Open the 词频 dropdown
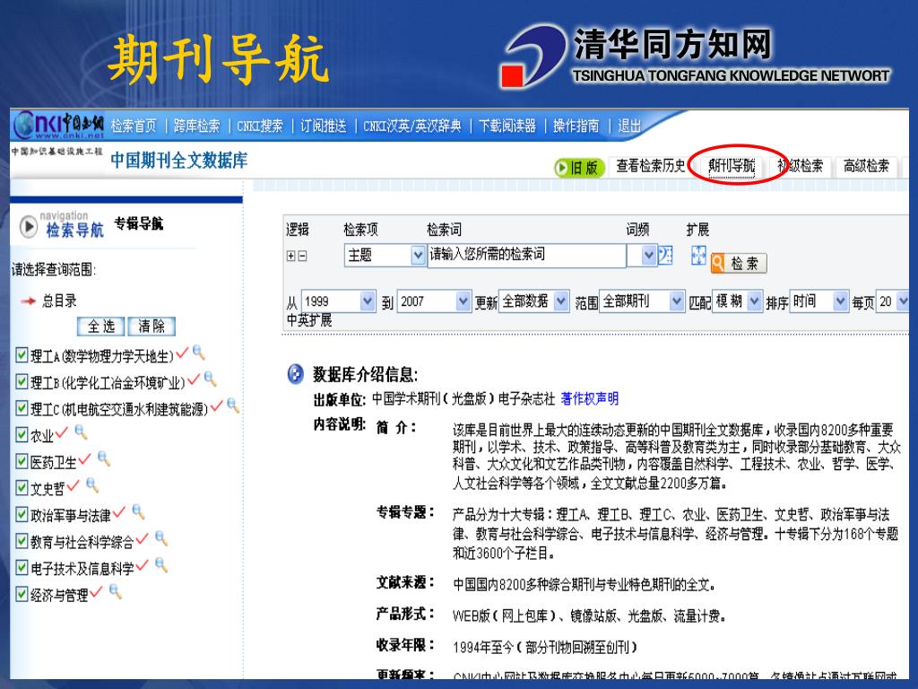Image resolution: width=918 pixels, height=689 pixels. point(642,256)
